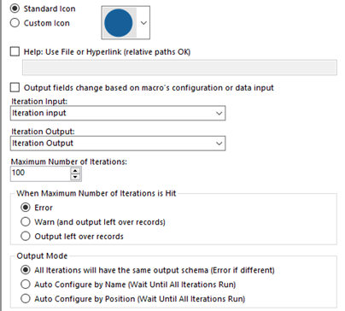This screenshot has width=345, height=311.
Task: Expand the Iteration Input dropdown
Action: (118, 113)
